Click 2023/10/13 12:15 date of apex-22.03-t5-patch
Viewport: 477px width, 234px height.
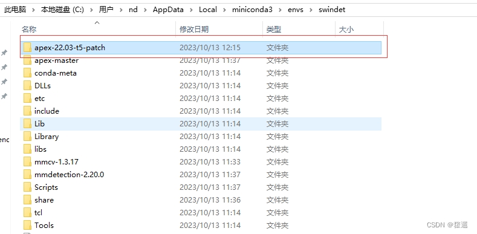coord(210,48)
